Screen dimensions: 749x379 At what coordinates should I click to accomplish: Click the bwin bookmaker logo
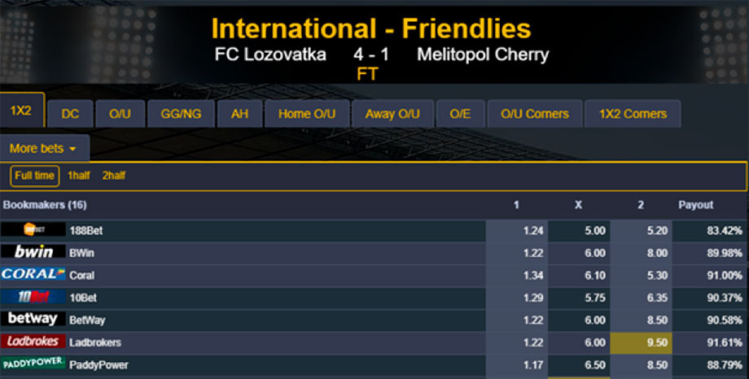[33, 252]
